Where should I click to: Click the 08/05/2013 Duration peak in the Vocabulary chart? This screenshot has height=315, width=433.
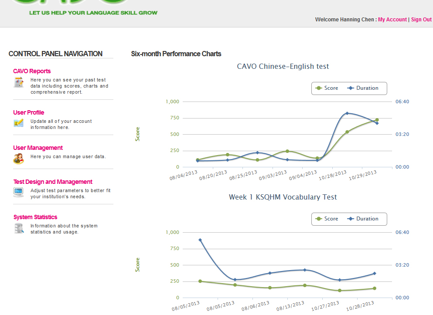[x=200, y=240]
